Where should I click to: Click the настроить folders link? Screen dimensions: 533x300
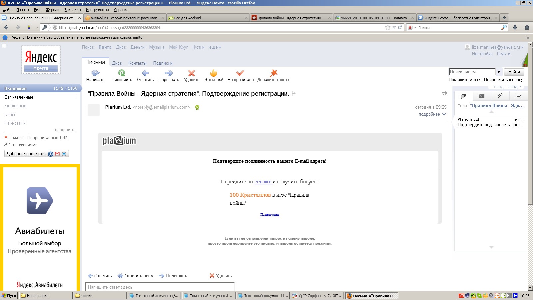pyautogui.click(x=66, y=130)
